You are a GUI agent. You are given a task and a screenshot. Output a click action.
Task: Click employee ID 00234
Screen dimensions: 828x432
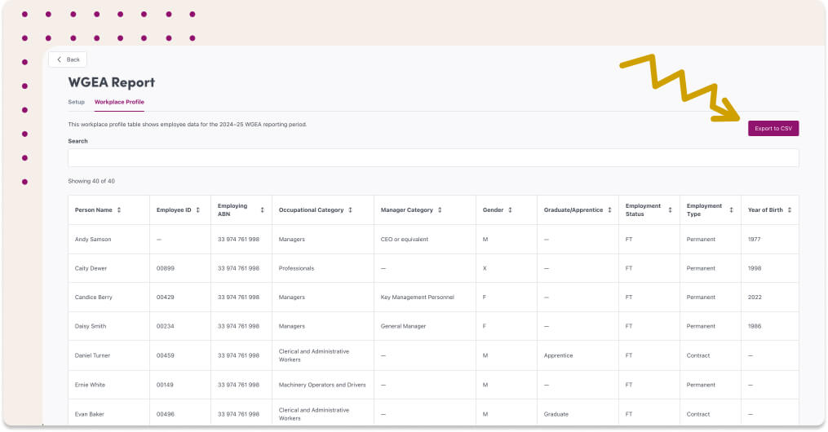(166, 327)
